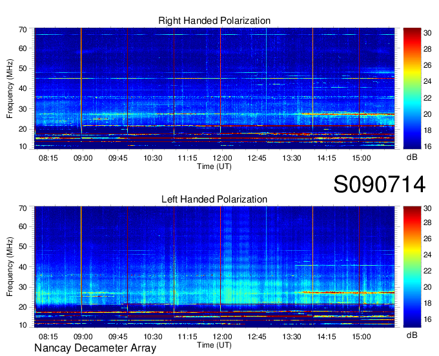
Task: Click the 30 dB label on the bottom colorbar
Action: click(427, 208)
